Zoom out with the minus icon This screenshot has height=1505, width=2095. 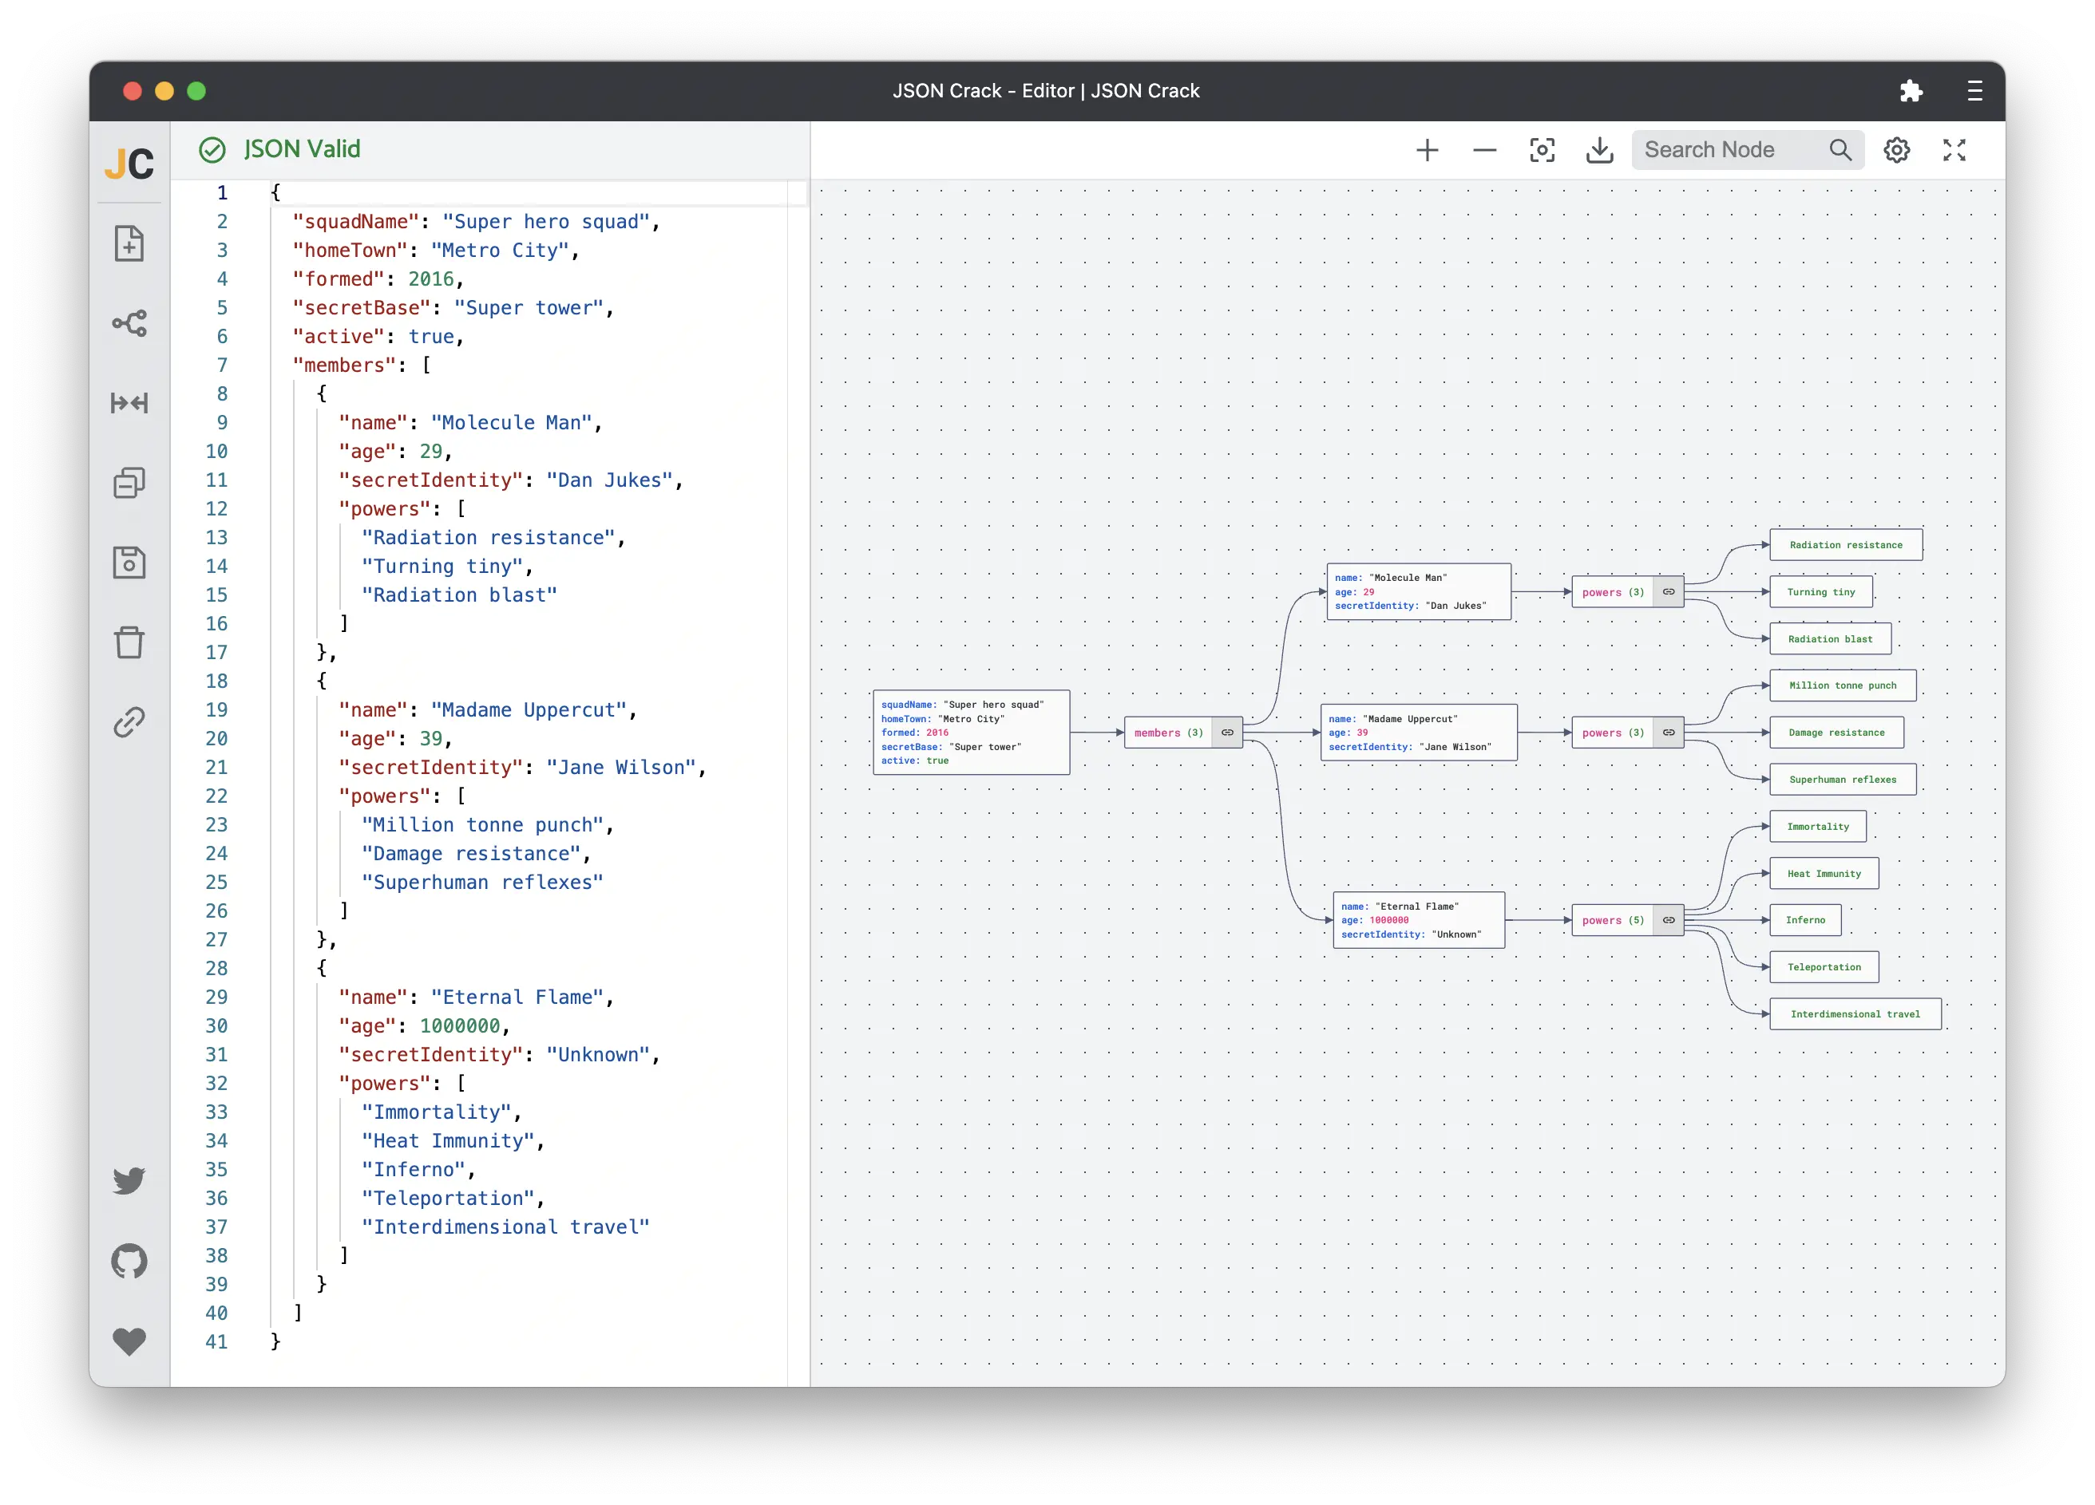coord(1484,151)
